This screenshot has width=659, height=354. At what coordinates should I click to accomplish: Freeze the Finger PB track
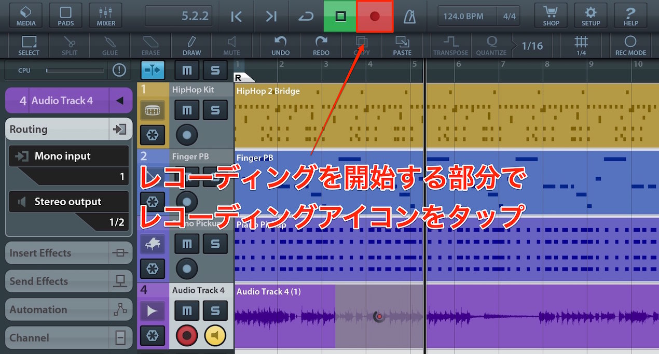click(x=153, y=202)
